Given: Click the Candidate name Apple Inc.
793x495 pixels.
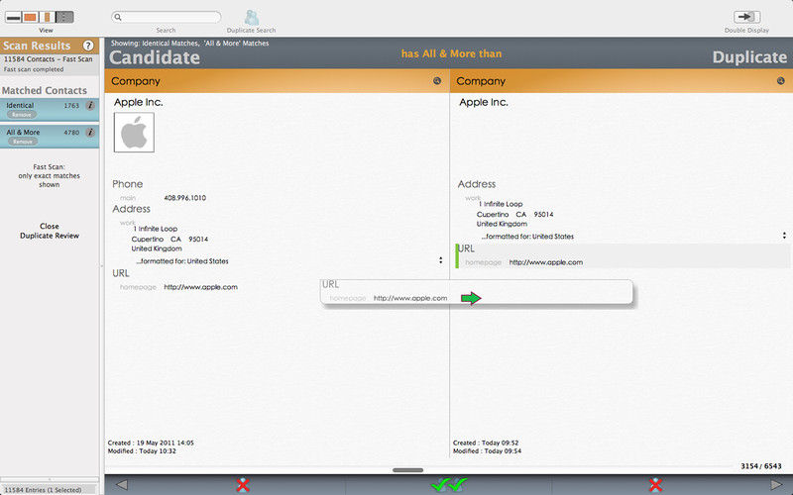Looking at the screenshot, I should point(138,102).
